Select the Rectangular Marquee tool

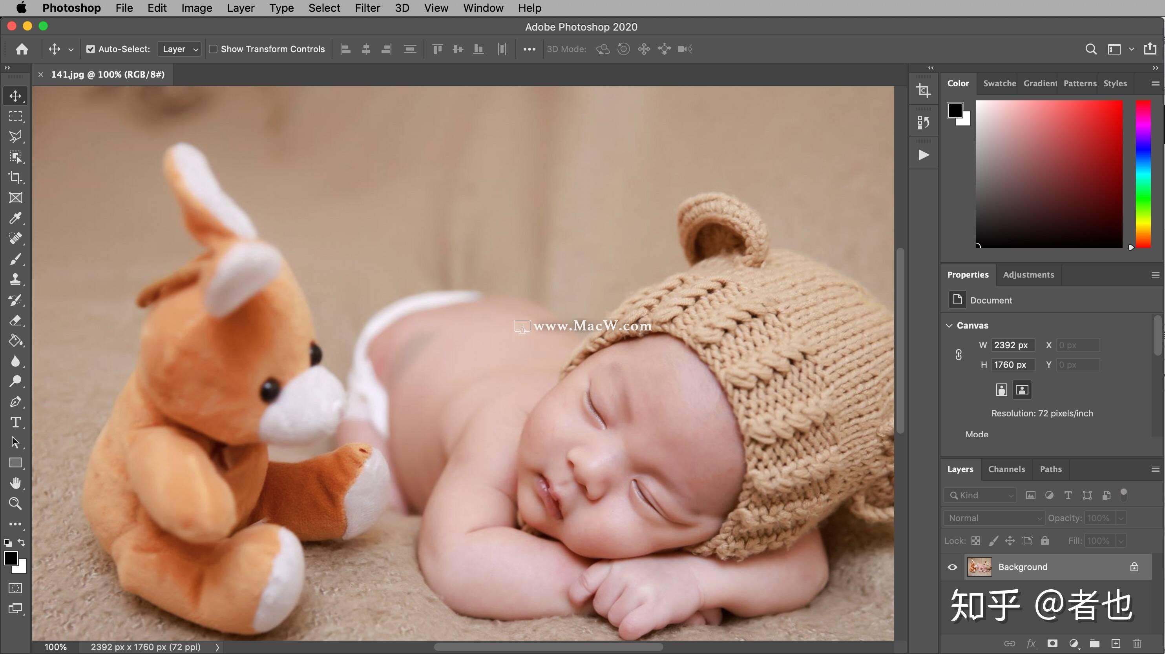coord(15,116)
